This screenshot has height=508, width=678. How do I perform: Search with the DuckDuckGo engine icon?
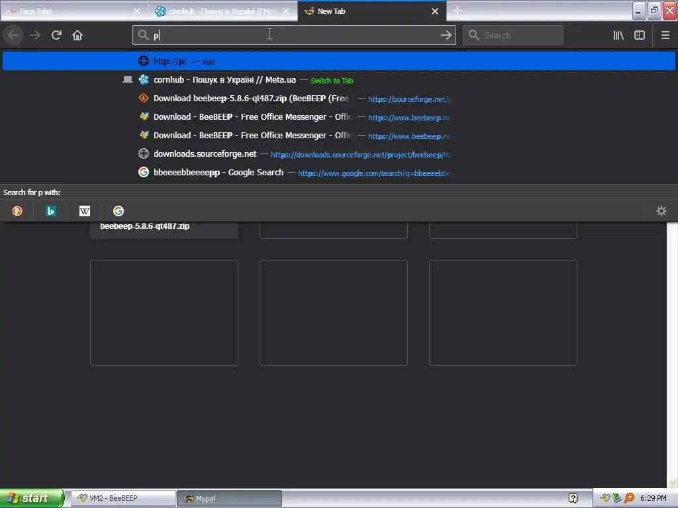click(x=17, y=211)
